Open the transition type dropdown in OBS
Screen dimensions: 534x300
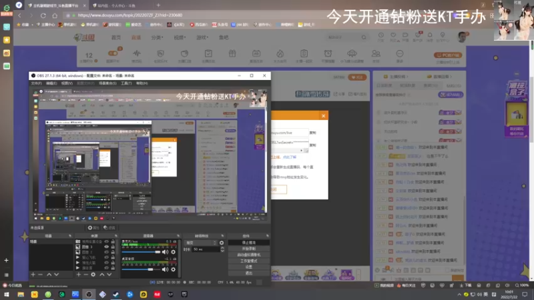click(x=201, y=243)
